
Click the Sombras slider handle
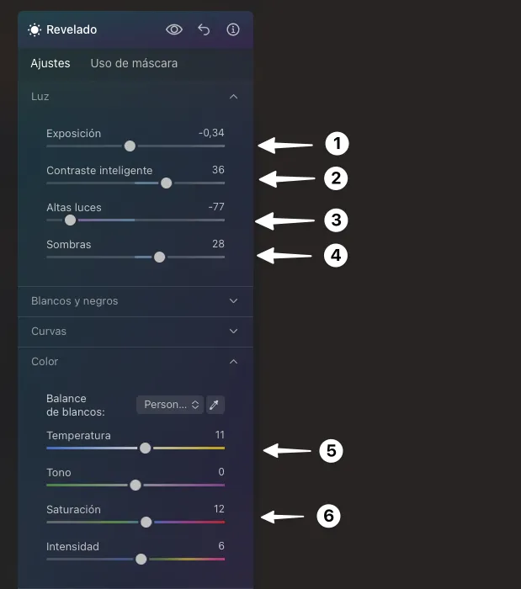(159, 257)
